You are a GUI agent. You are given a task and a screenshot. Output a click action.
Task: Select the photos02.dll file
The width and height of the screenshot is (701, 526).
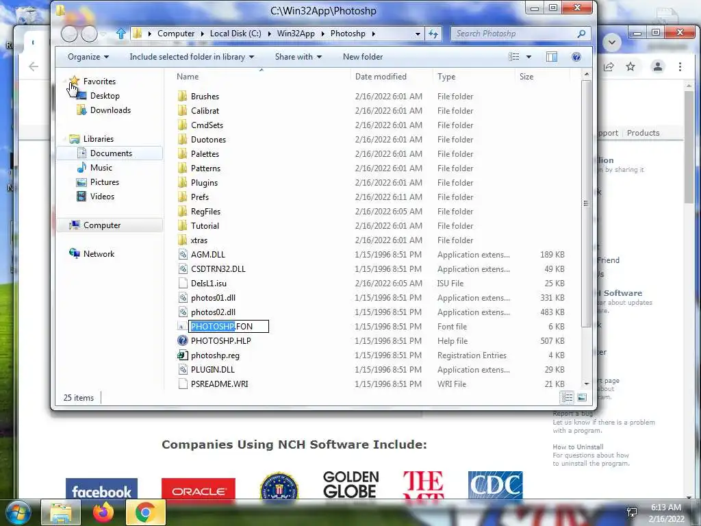point(213,312)
